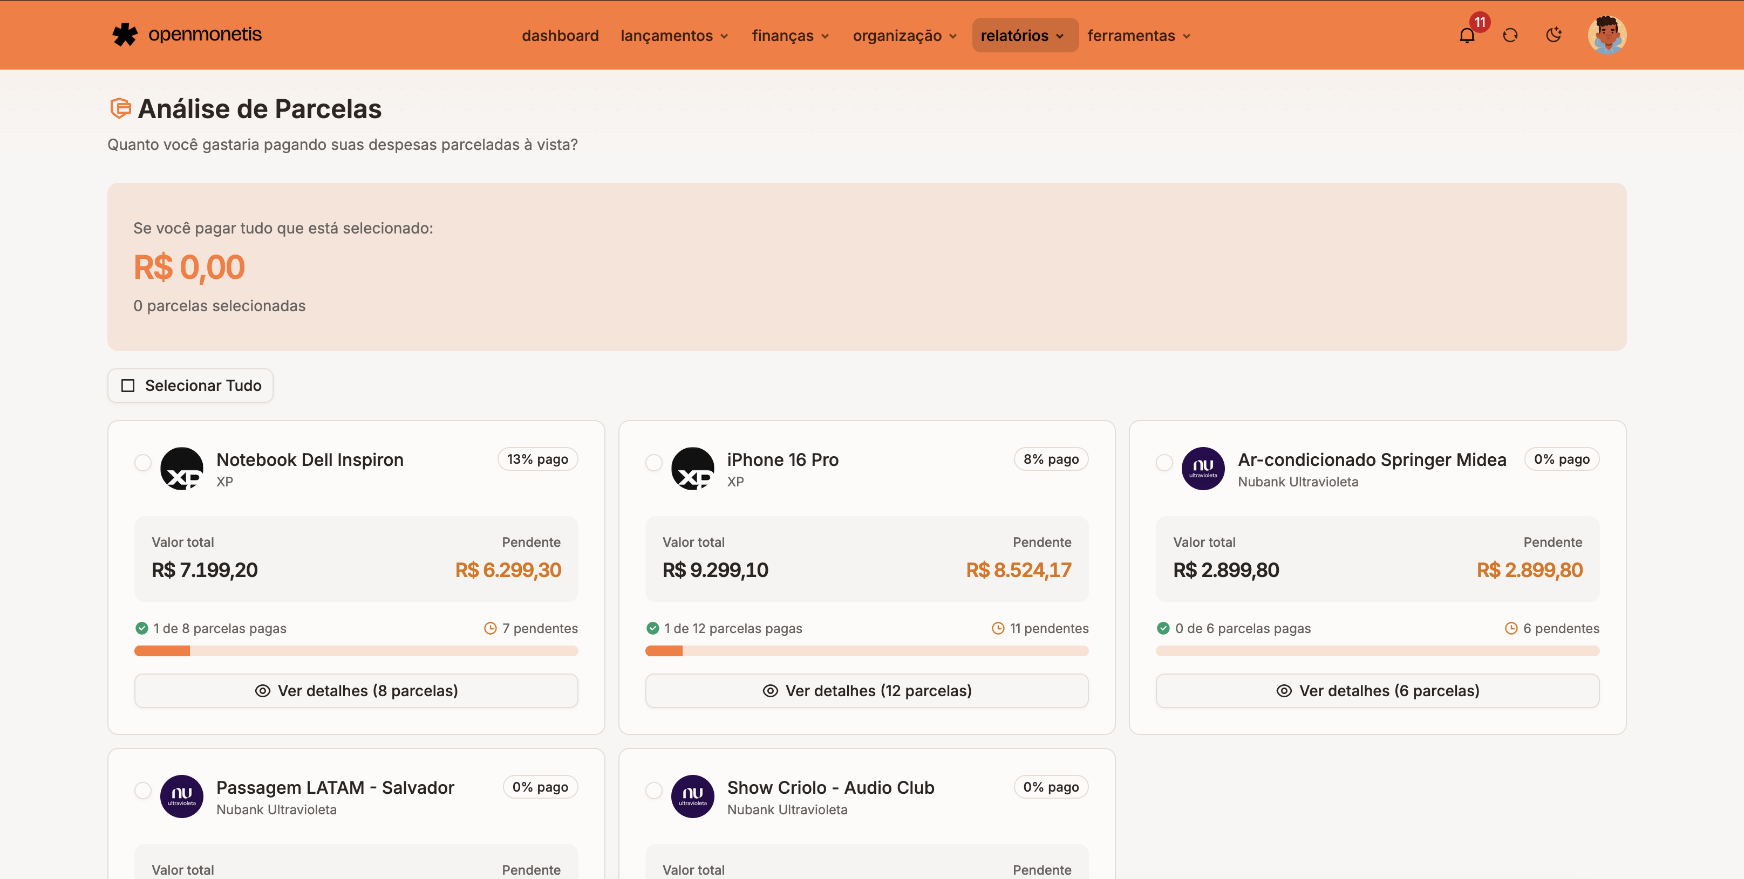
Task: Check the Selecionar Tudo checkbox
Action: (x=128, y=386)
